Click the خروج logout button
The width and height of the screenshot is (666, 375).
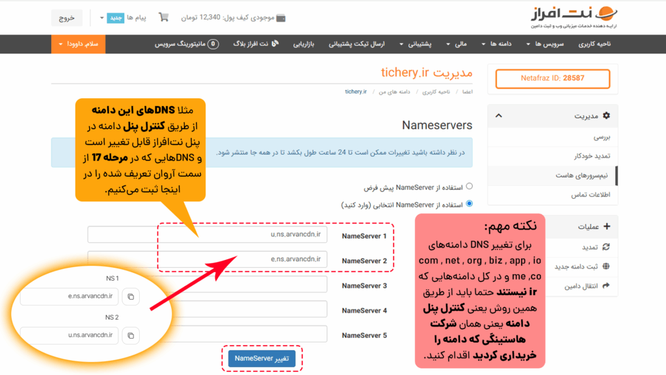[x=67, y=18]
